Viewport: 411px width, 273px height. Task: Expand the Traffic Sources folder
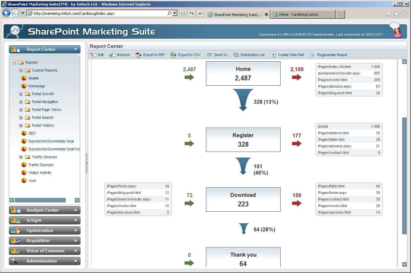pos(21,157)
